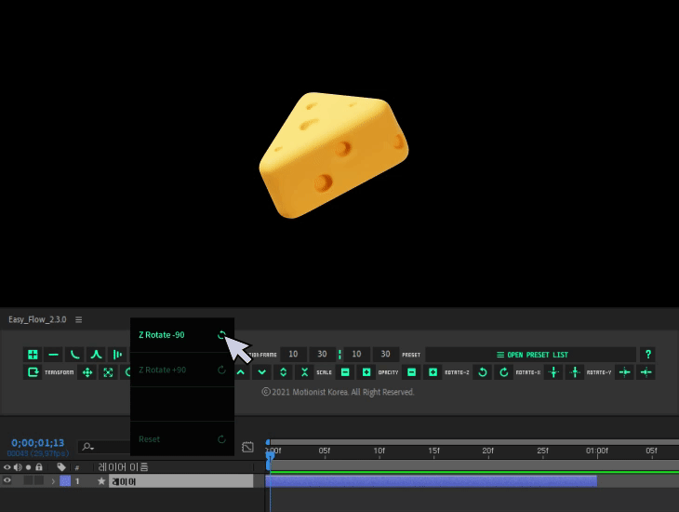Click OPEN PRESET LIST button

[x=531, y=355]
